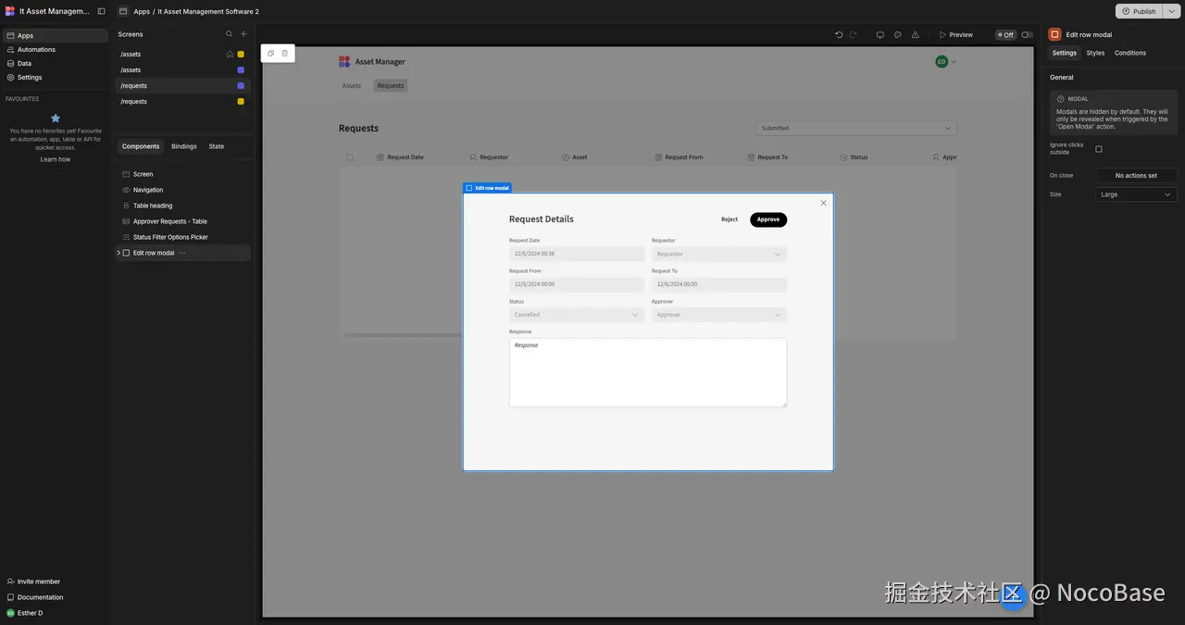Switch to the Bindings tab
This screenshot has height=625, width=1185.
coord(184,146)
